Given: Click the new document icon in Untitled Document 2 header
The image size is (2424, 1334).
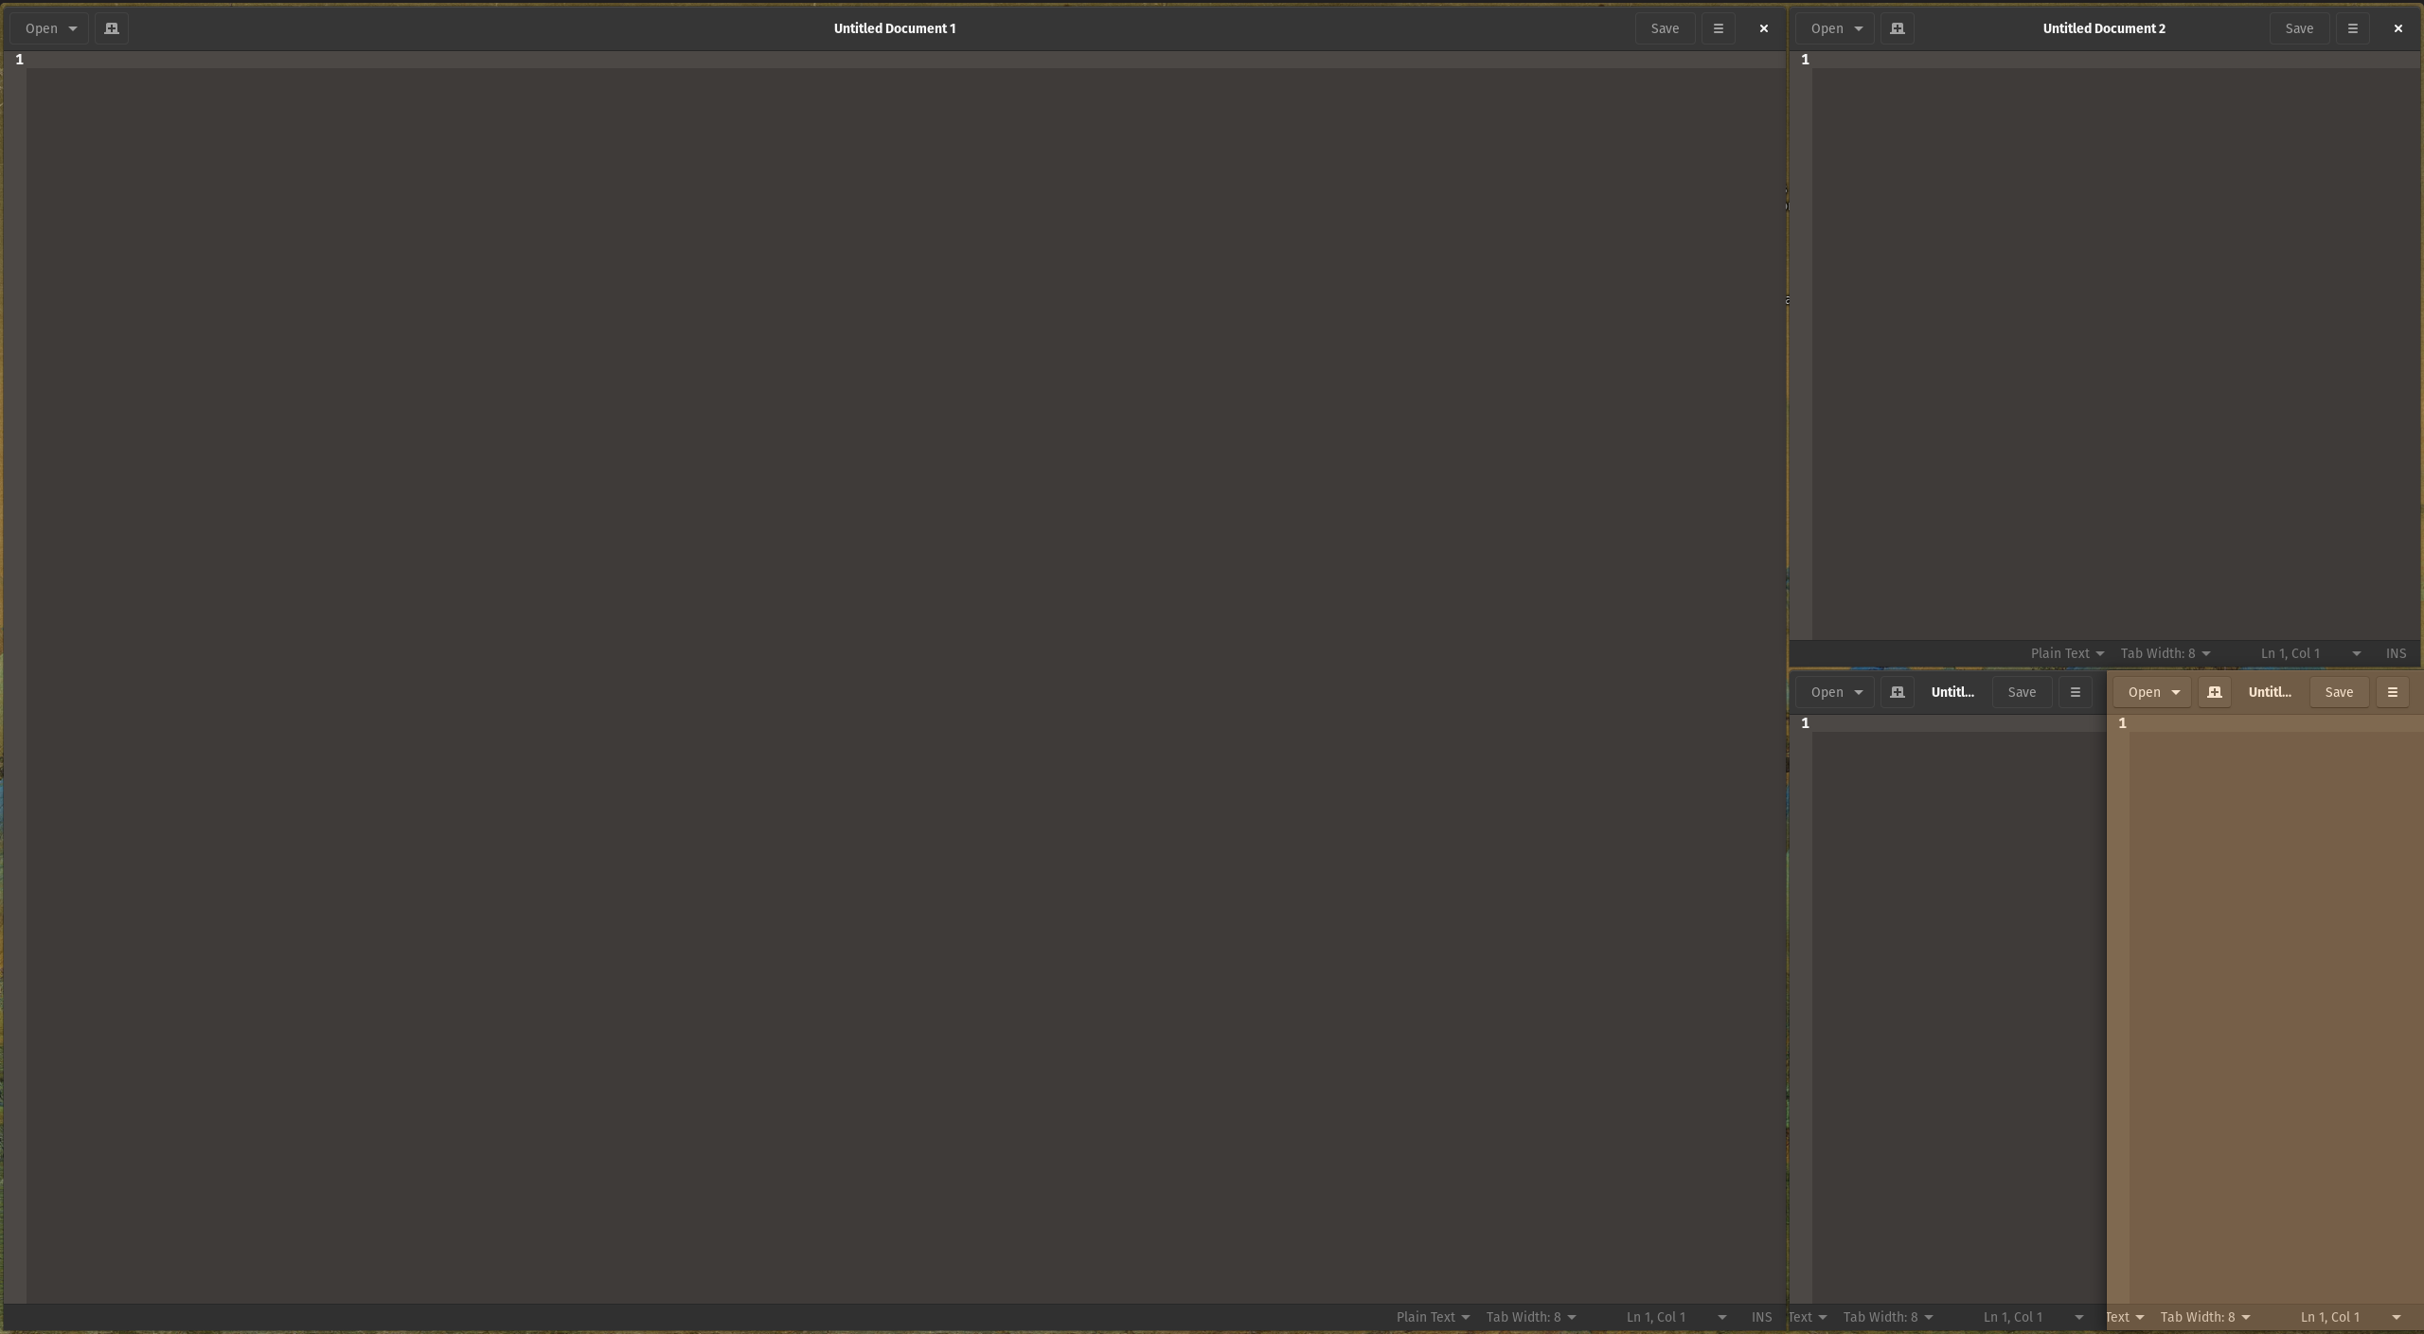Looking at the screenshot, I should click(1896, 28).
